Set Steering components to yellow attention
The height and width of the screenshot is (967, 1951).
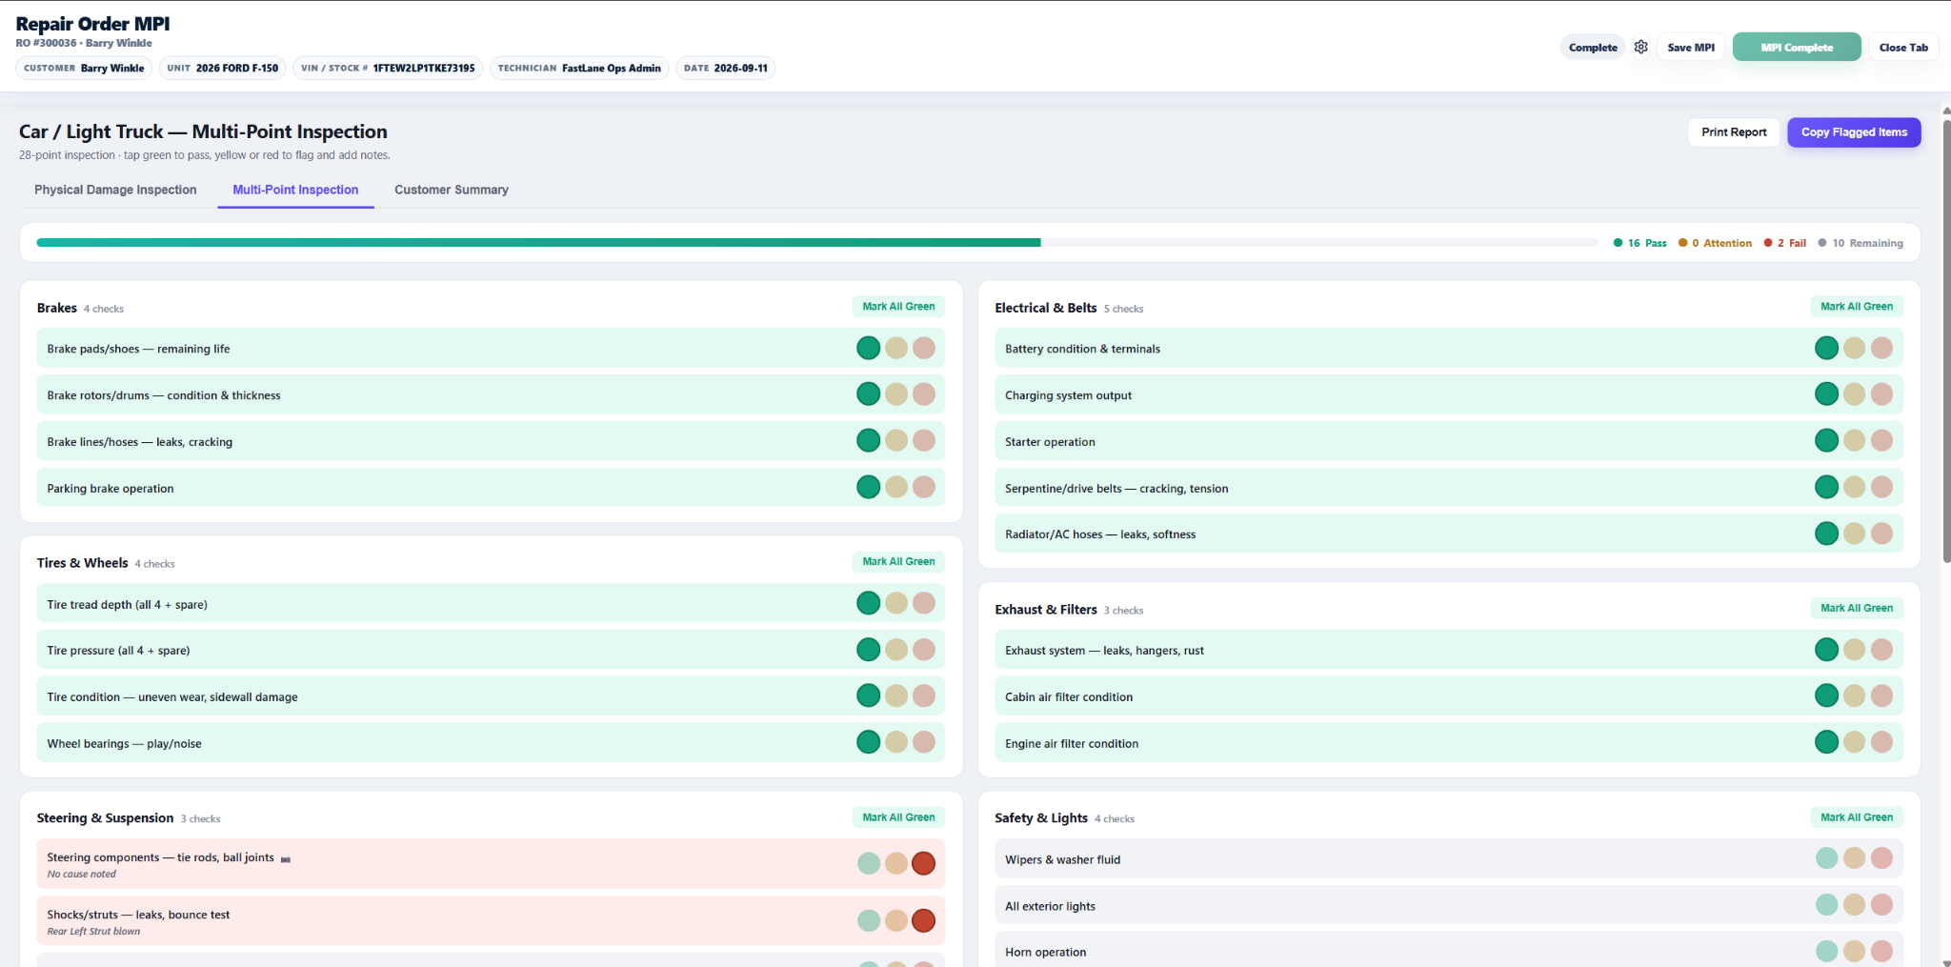click(x=896, y=863)
